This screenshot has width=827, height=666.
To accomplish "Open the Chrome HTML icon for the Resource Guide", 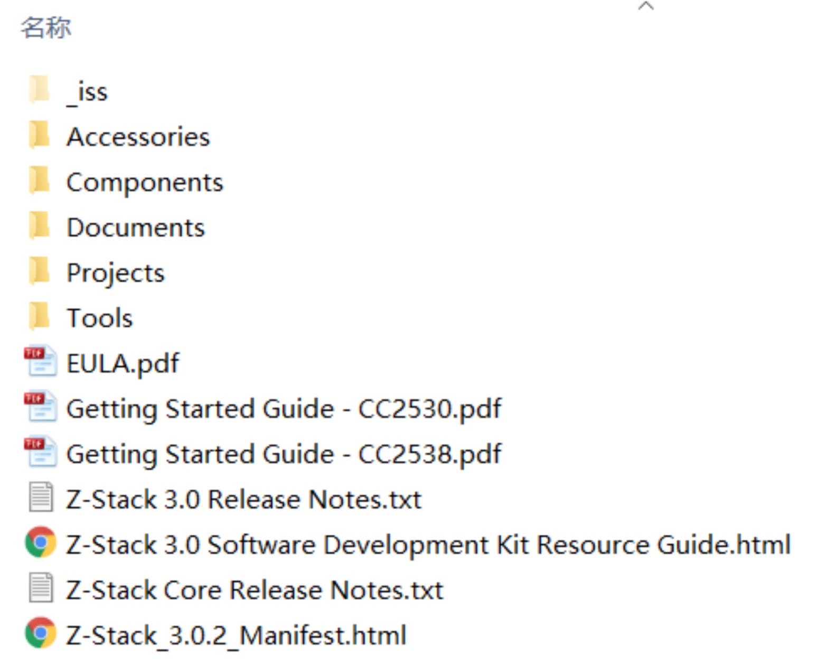I will pyautogui.click(x=40, y=544).
